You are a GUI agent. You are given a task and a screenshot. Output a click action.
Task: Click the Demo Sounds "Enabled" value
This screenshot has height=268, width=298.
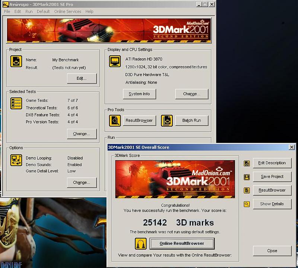coord(74,165)
